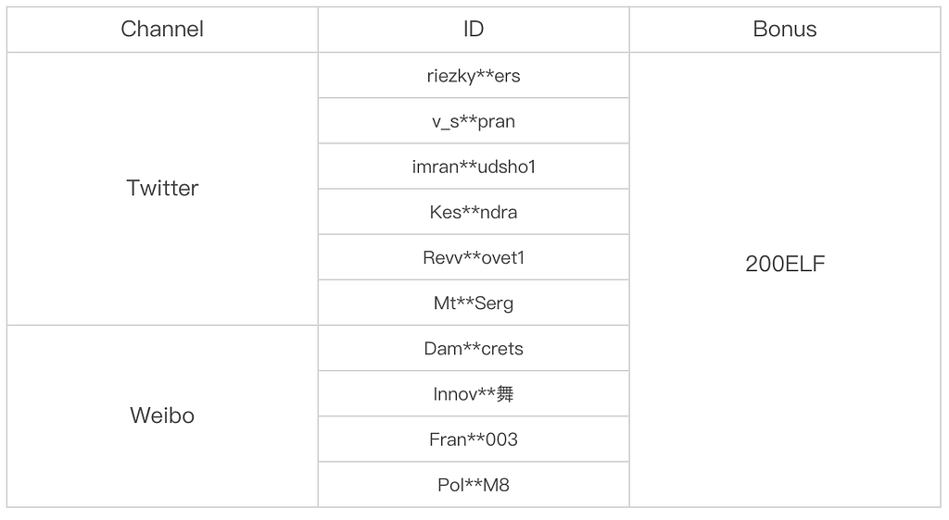Select the last ID listed under Weibo
The width and height of the screenshot is (949, 520).
(474, 485)
